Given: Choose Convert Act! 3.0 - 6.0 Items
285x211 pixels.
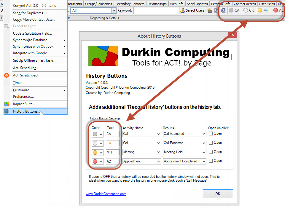Looking at the screenshot, I should (35, 6).
